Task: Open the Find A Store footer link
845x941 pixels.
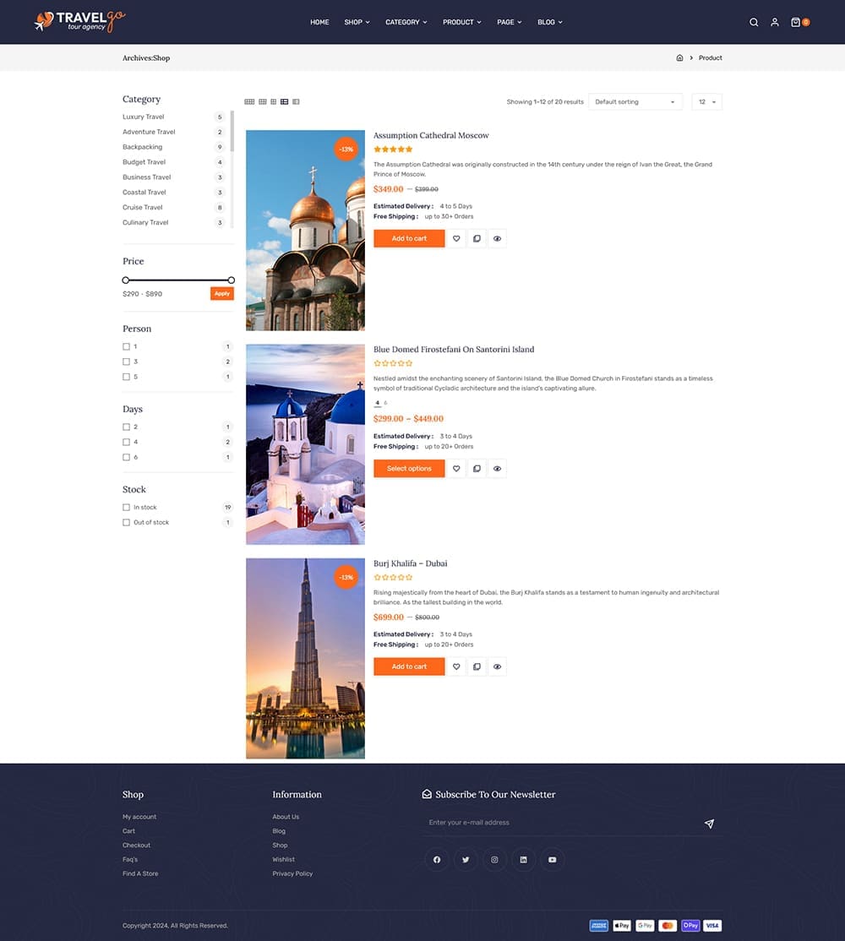Action: point(140,873)
